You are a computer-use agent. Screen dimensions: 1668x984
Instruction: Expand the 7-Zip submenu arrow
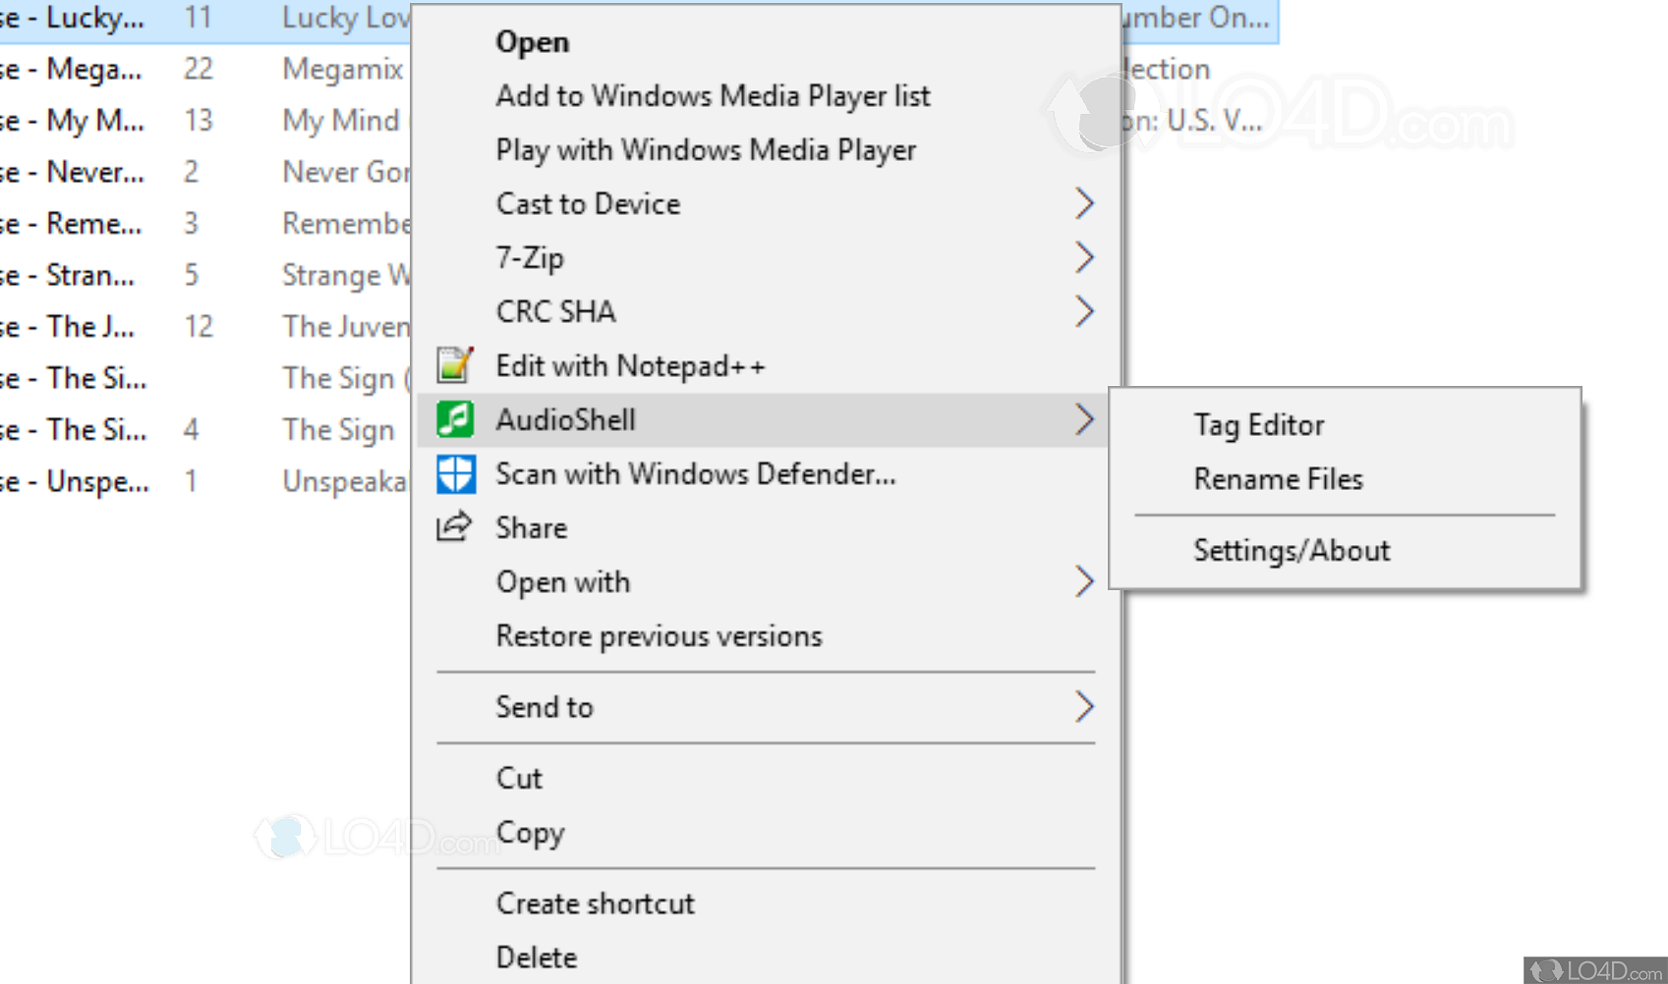coord(1083,257)
